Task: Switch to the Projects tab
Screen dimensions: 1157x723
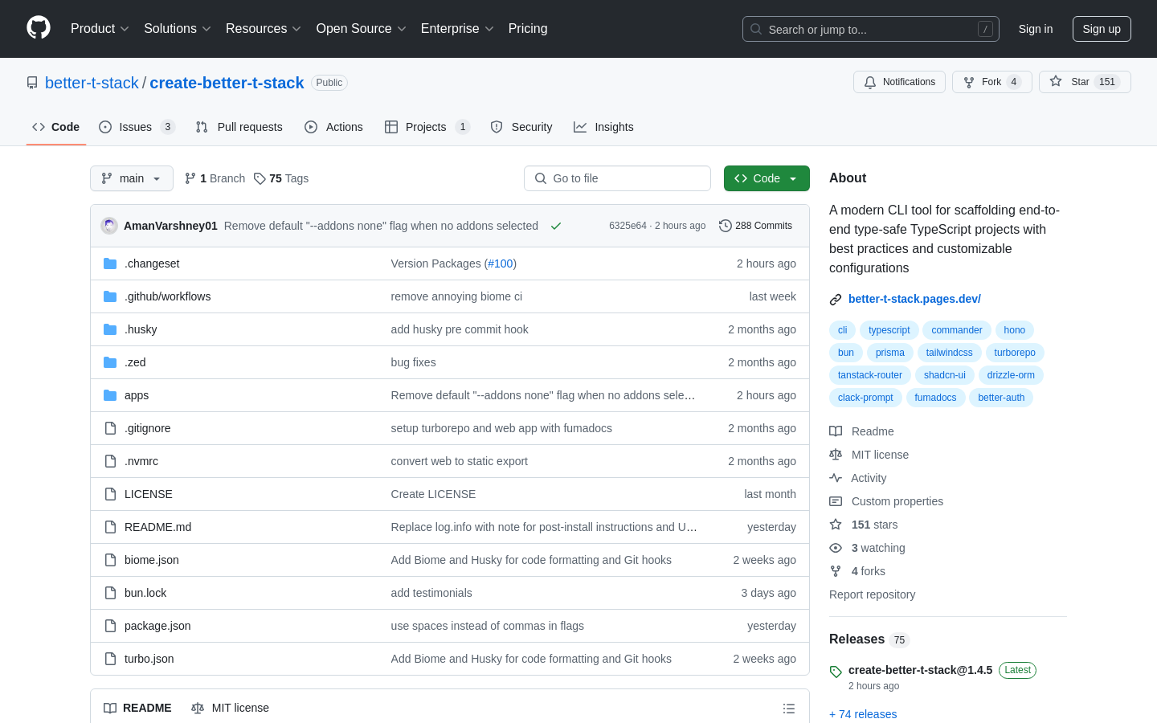Action: tap(427, 127)
